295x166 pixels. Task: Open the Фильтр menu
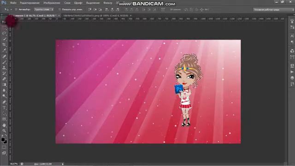tap(107, 3)
